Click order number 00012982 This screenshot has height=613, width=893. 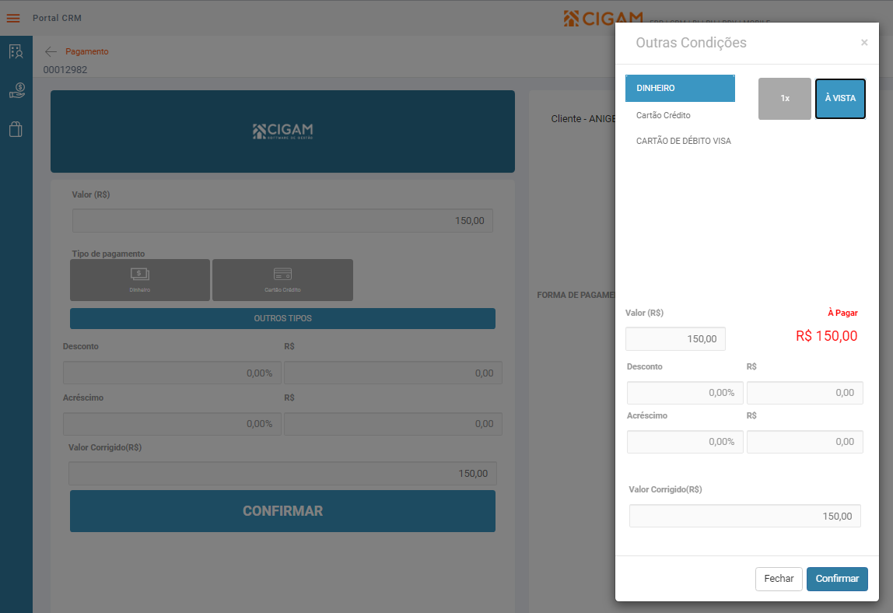coord(65,70)
